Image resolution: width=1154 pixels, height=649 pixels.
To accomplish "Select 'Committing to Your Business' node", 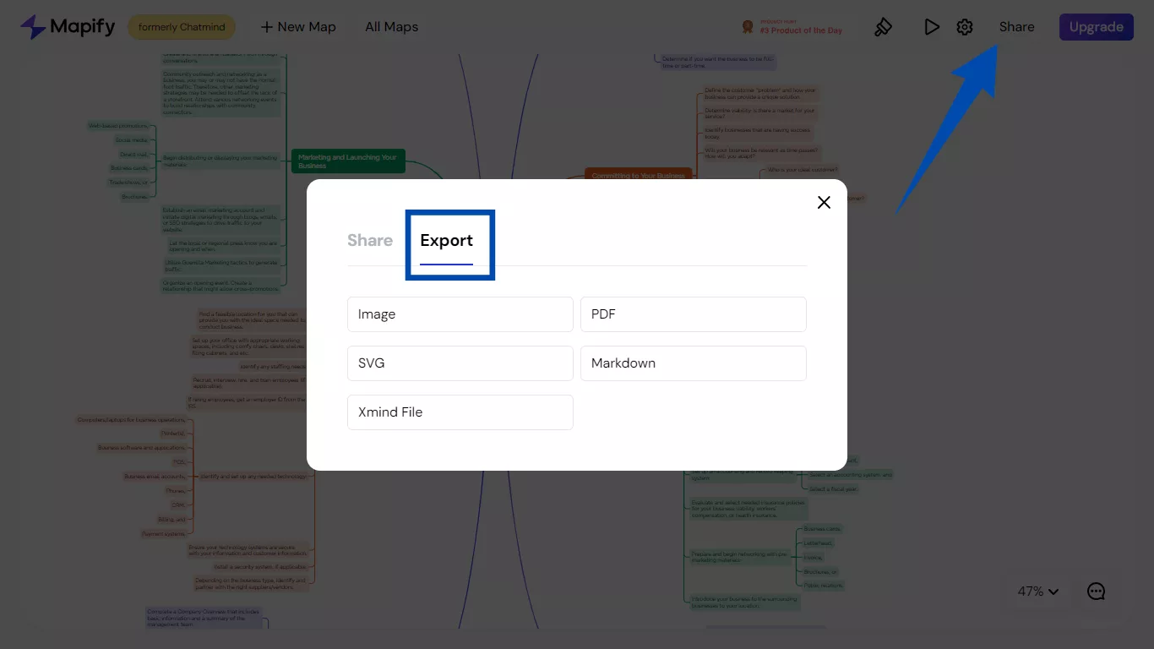I will tap(638, 175).
